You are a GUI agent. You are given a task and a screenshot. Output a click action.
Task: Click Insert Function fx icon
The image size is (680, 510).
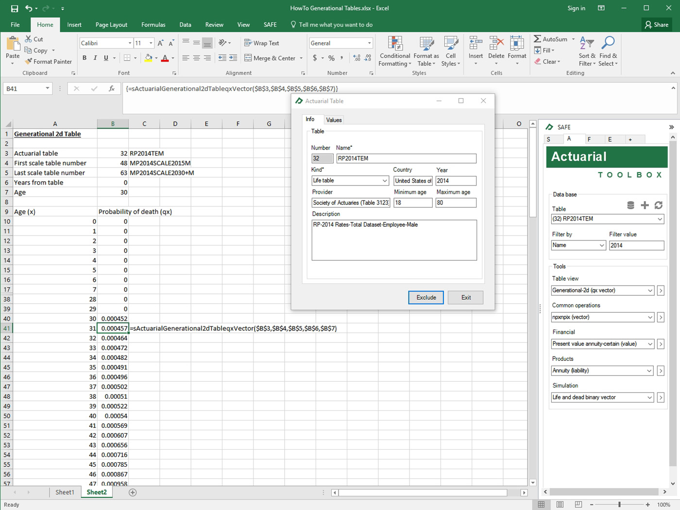[x=112, y=88]
